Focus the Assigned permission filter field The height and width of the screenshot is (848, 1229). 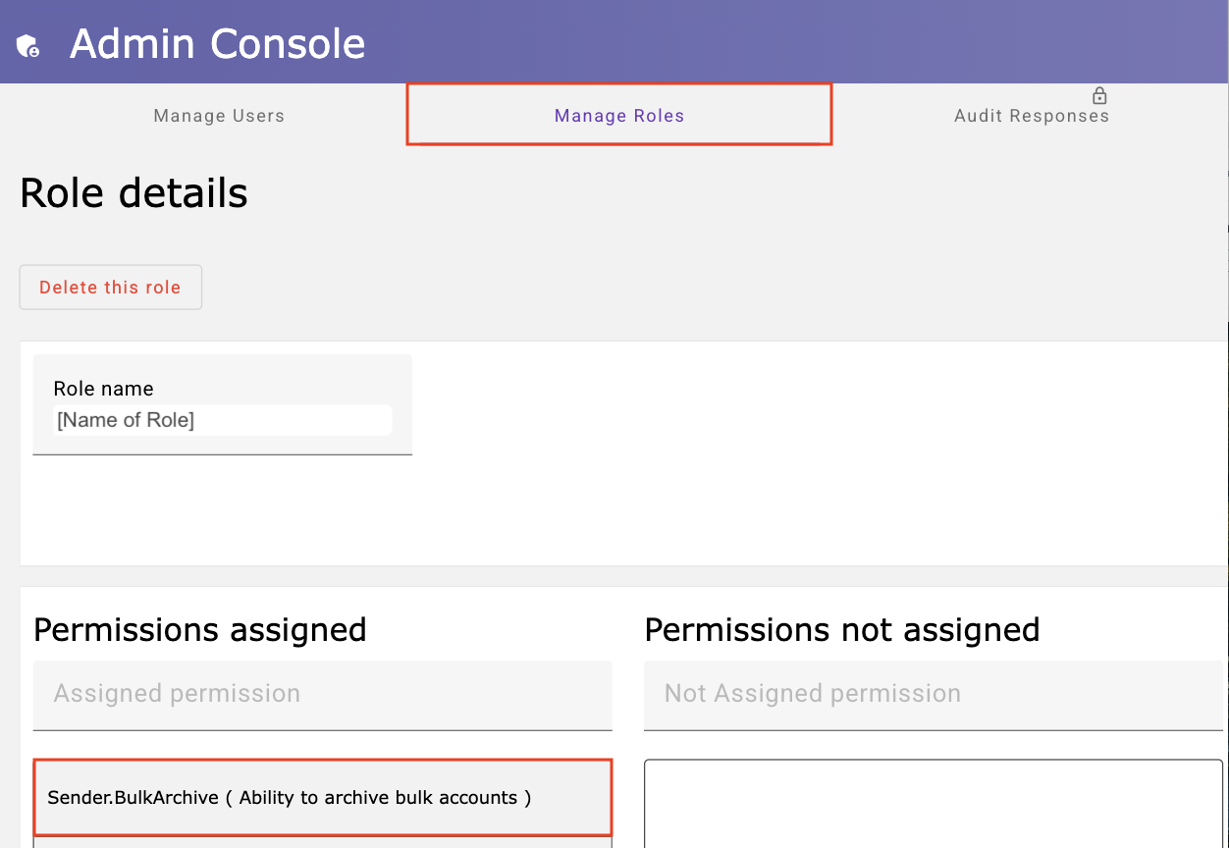(x=322, y=695)
